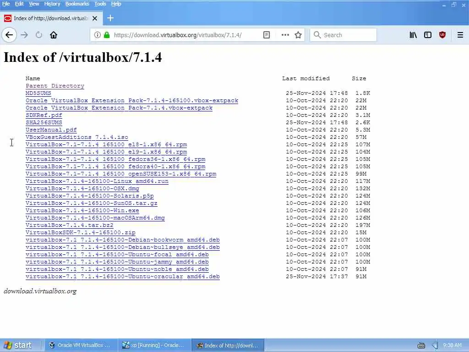Reload the page with the refresh icon
The width and height of the screenshot is (469, 352).
[39, 35]
